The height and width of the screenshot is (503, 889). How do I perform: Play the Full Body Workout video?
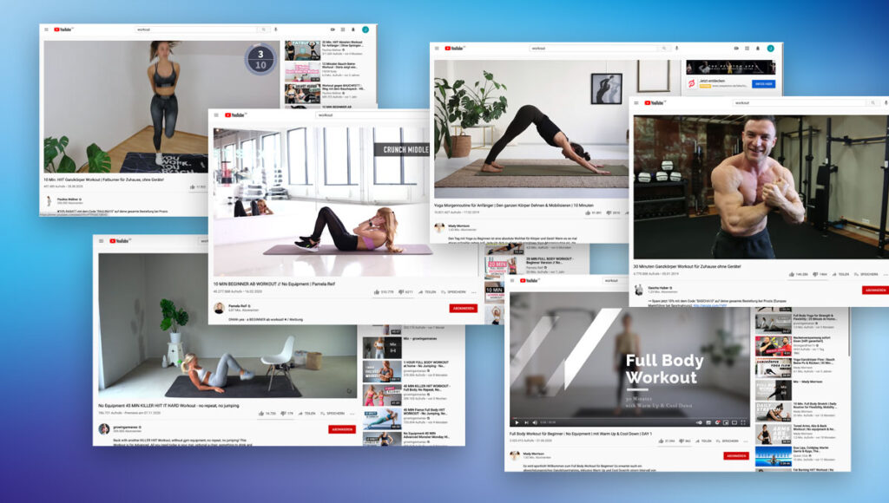coord(517,422)
